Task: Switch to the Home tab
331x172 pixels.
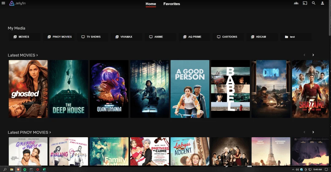Action: [x=151, y=4]
